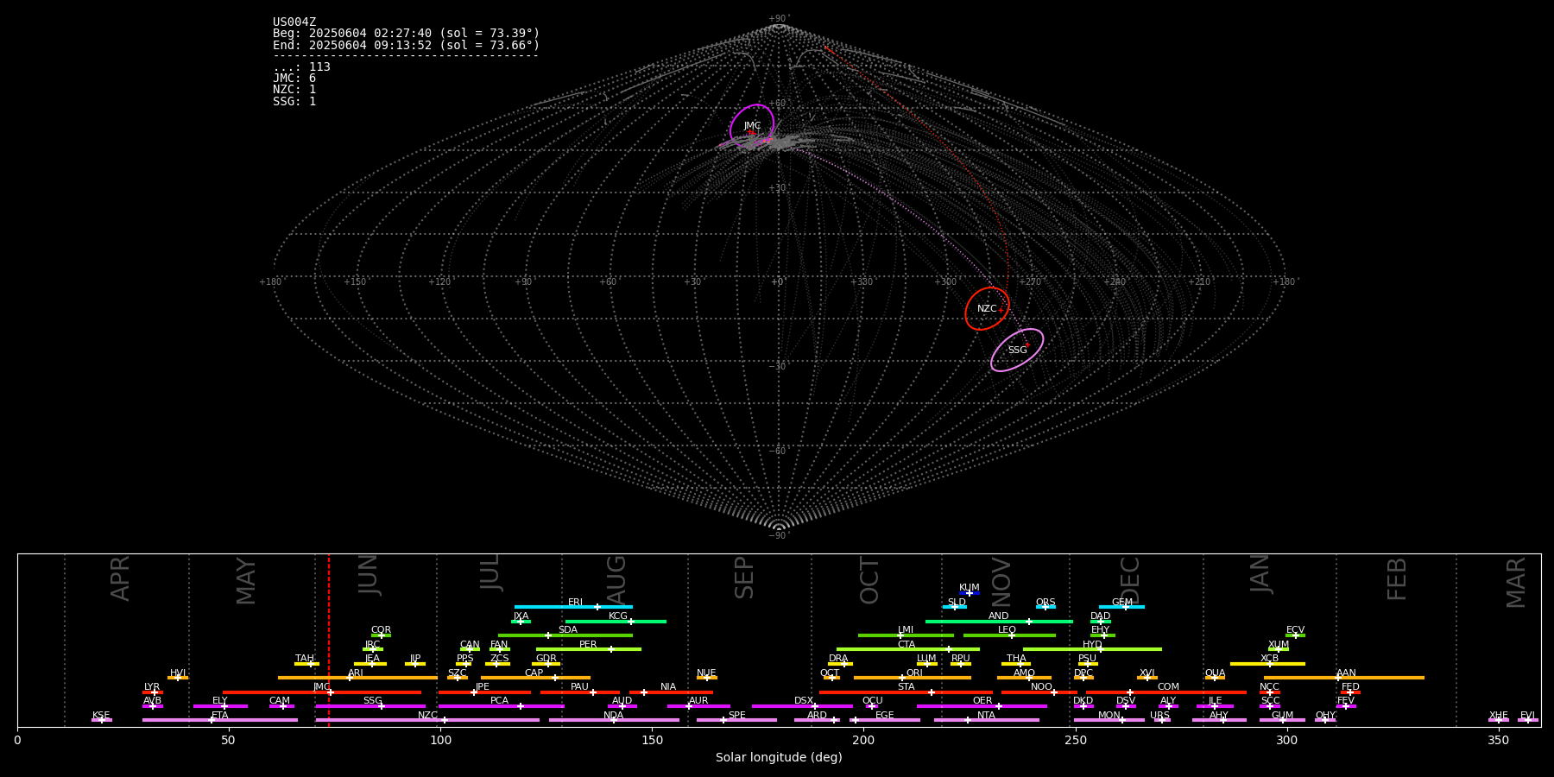Click the Beg: 20250604 02:27:40 timestamp line
Viewport: 1554px width, 777px height.
click(x=406, y=34)
